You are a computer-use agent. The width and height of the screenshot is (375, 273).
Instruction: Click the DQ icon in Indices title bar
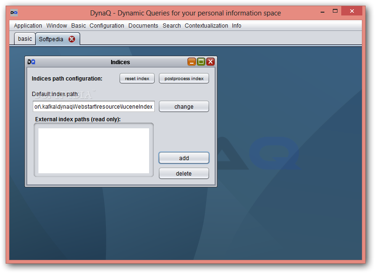click(x=31, y=62)
